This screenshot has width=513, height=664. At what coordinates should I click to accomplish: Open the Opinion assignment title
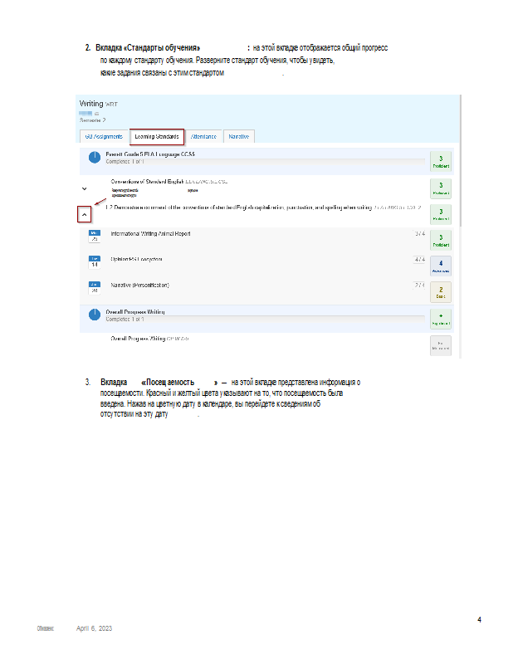point(136,259)
